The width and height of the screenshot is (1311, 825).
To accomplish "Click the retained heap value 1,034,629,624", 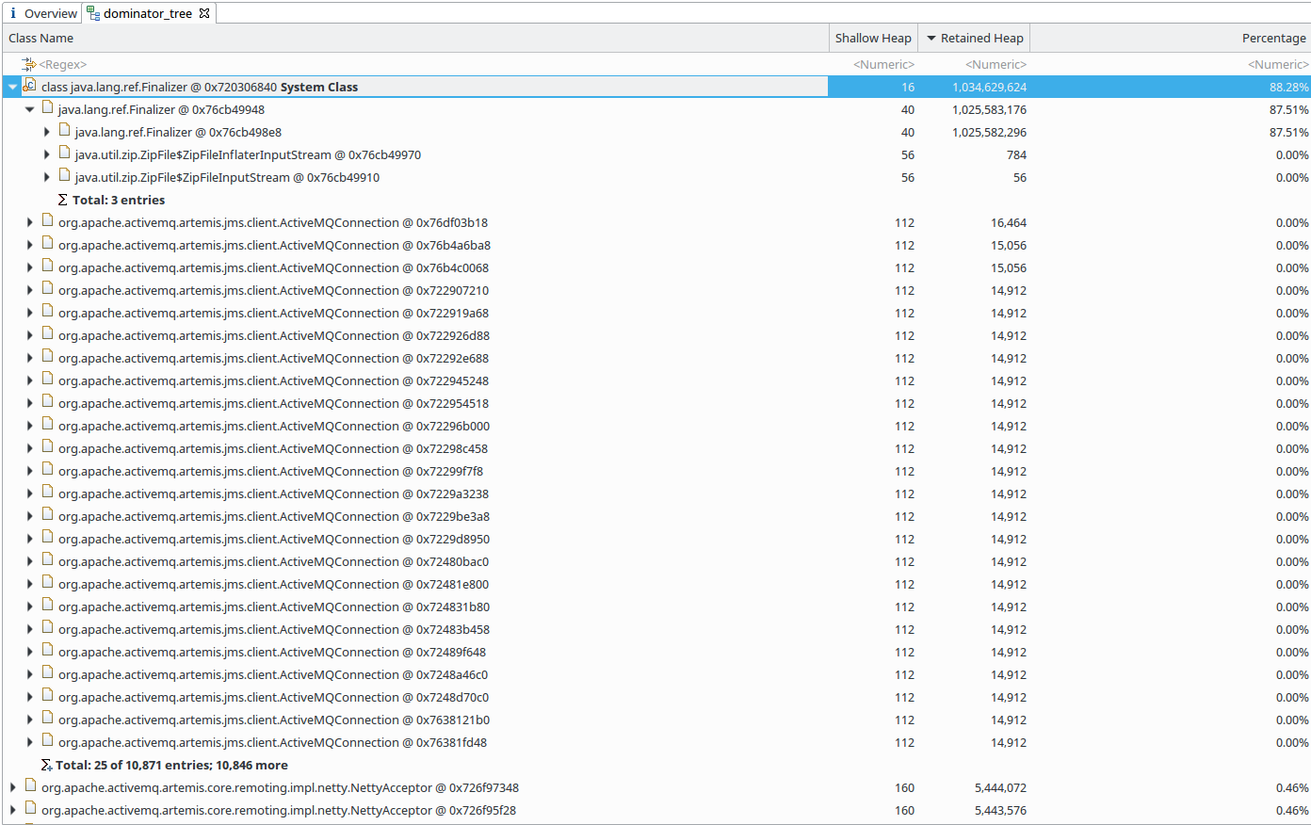I will 989,87.
